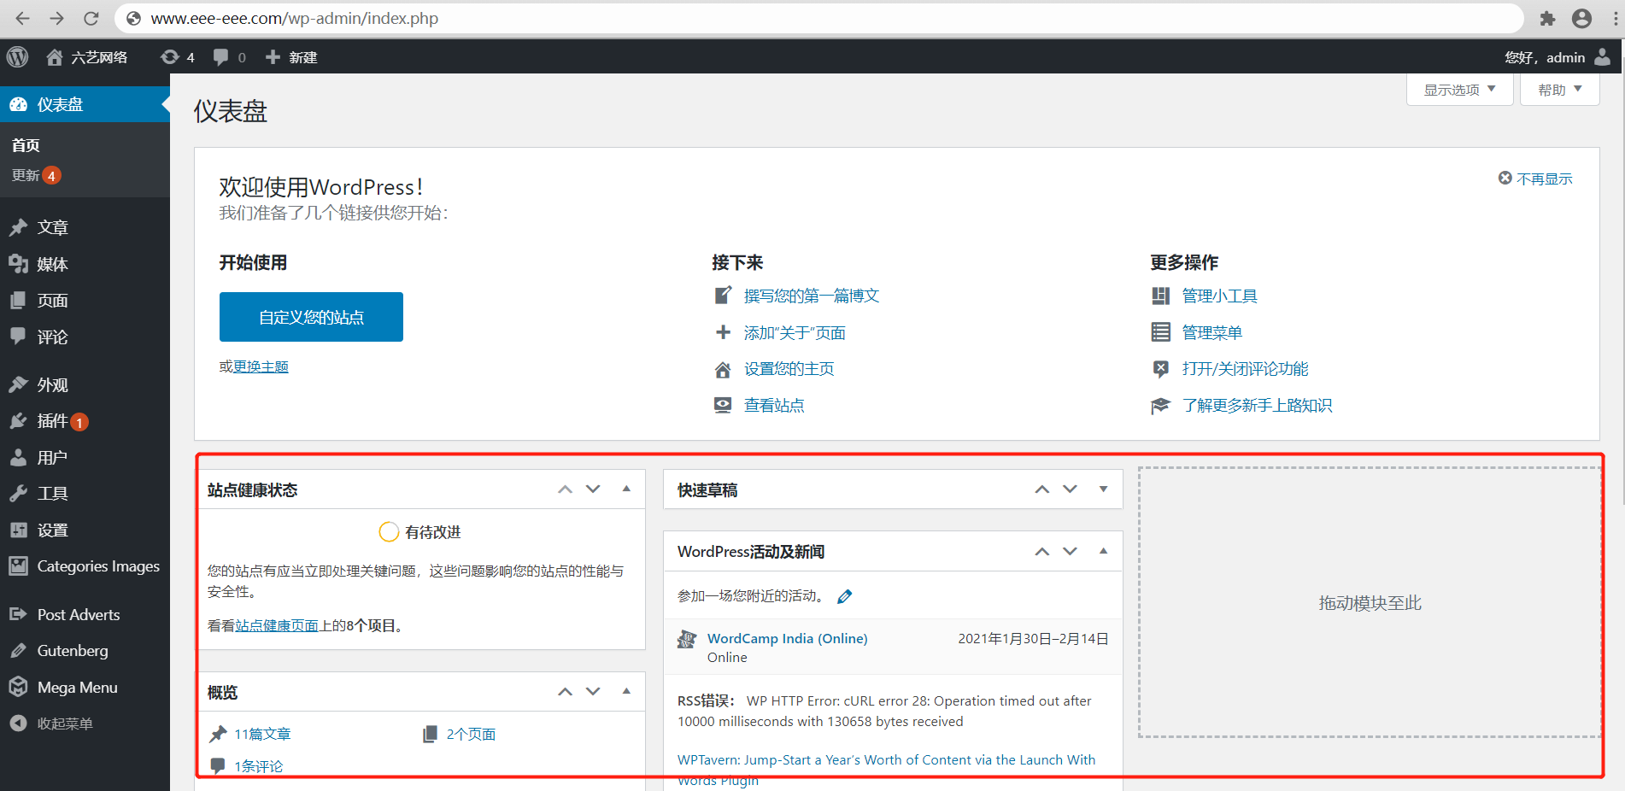Open the 显示选项 dropdown
This screenshot has width=1625, height=791.
(1459, 88)
